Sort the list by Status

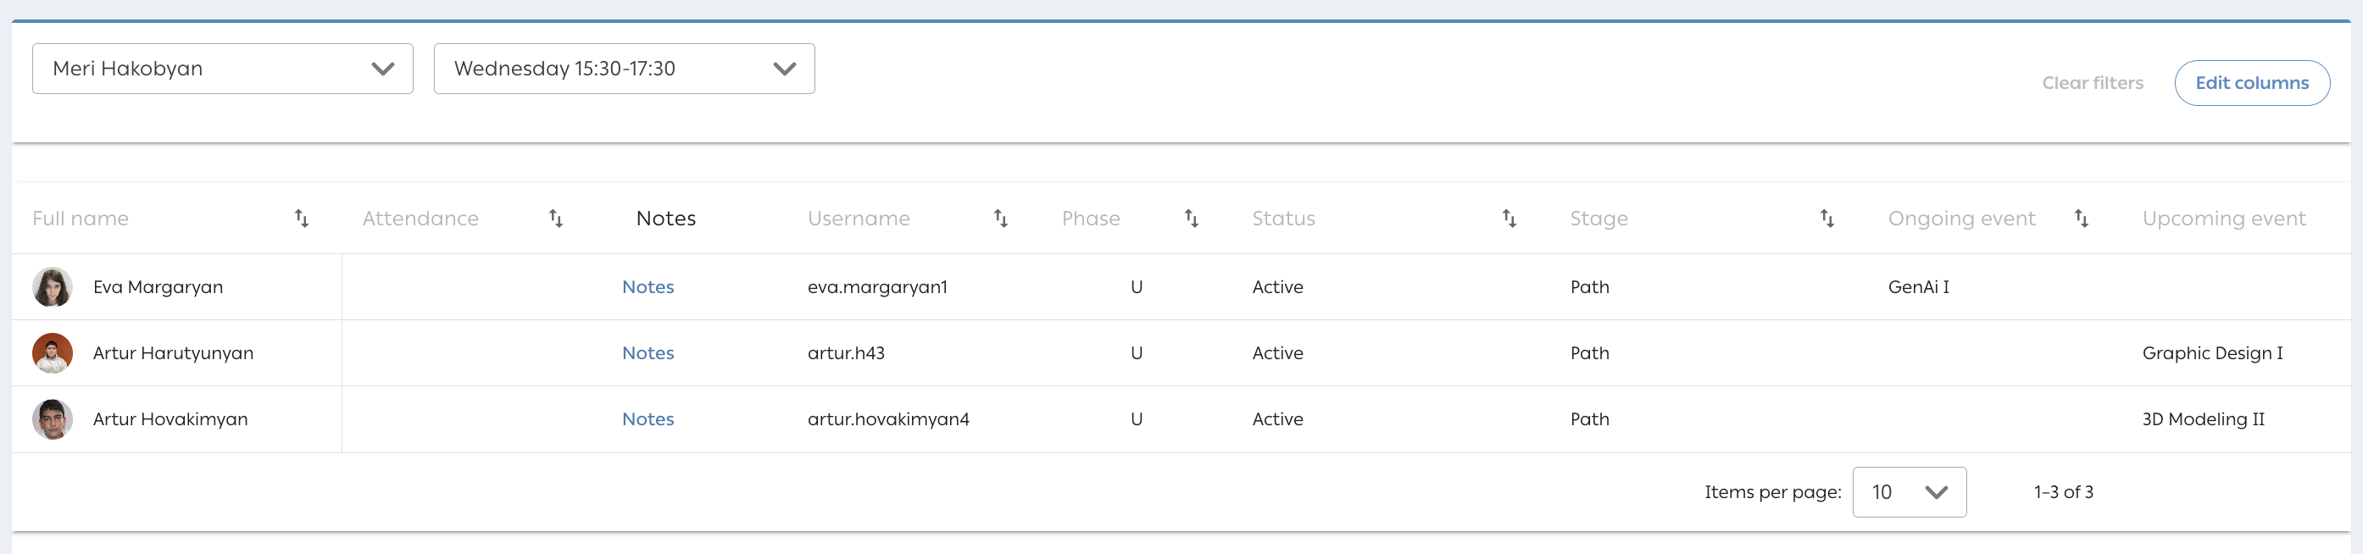pyautogui.click(x=1509, y=219)
